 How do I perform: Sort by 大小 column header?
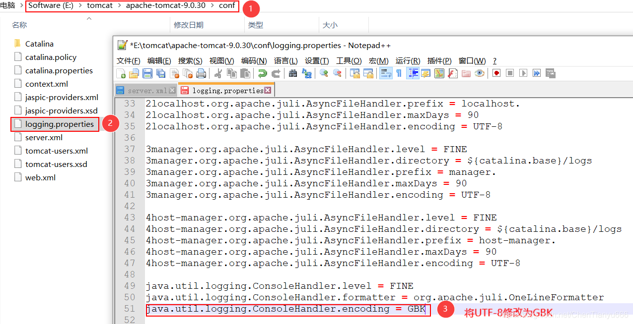tap(330, 25)
